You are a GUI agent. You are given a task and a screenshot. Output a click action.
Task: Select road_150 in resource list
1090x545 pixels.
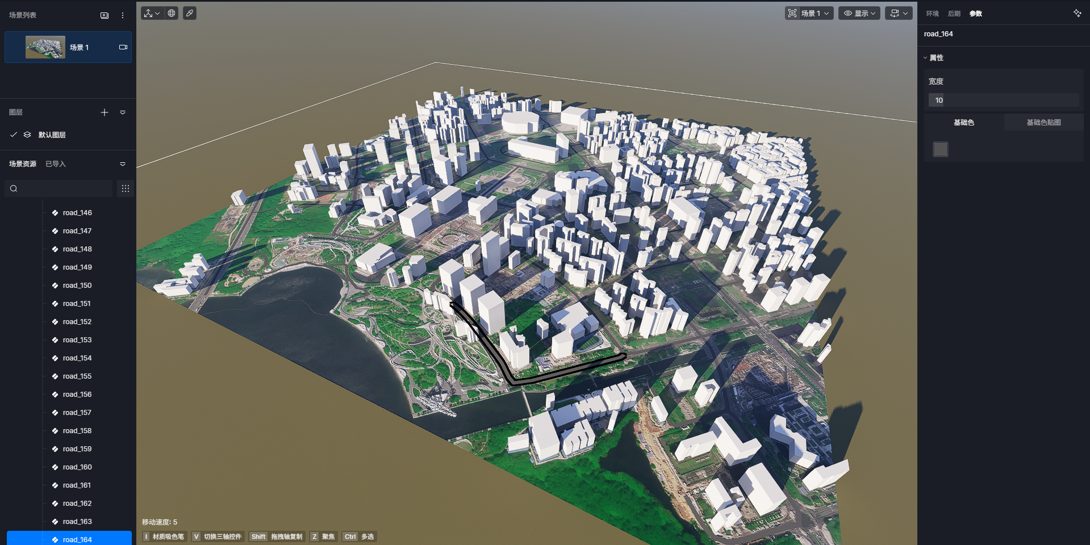click(77, 286)
